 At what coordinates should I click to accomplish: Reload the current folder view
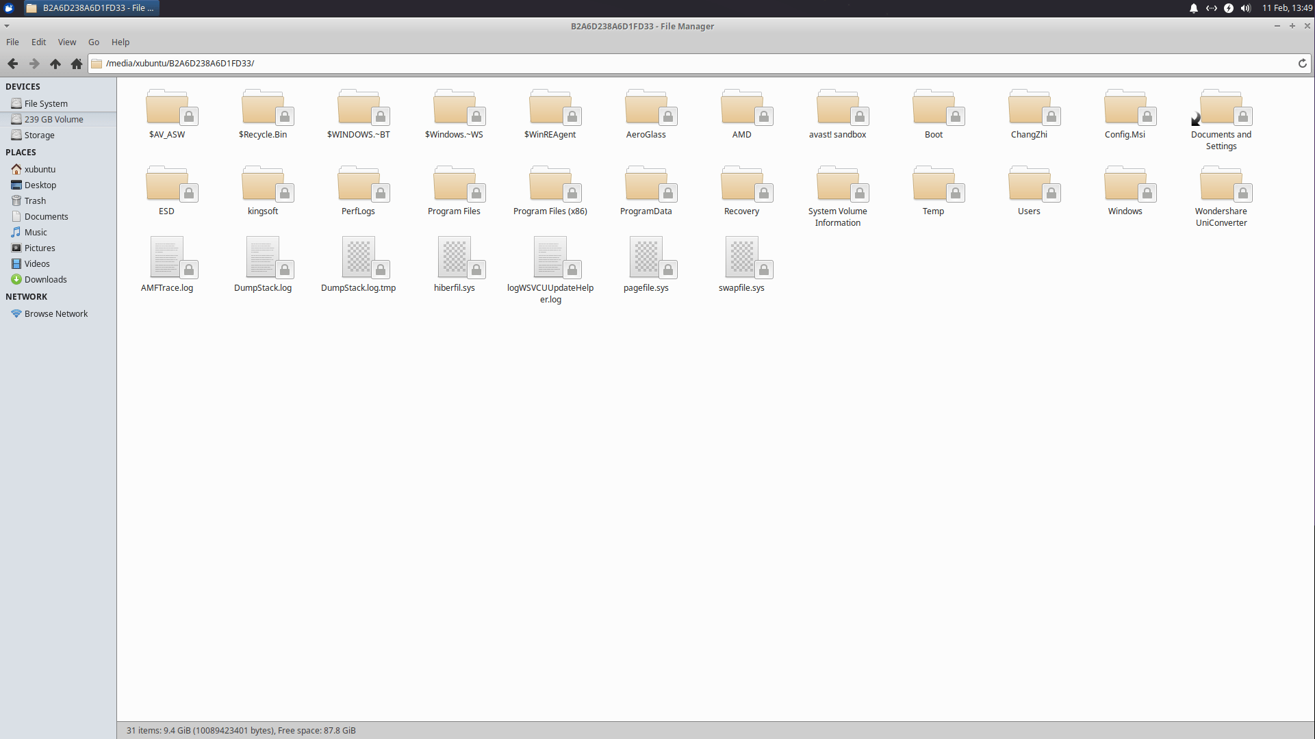tap(1303, 64)
